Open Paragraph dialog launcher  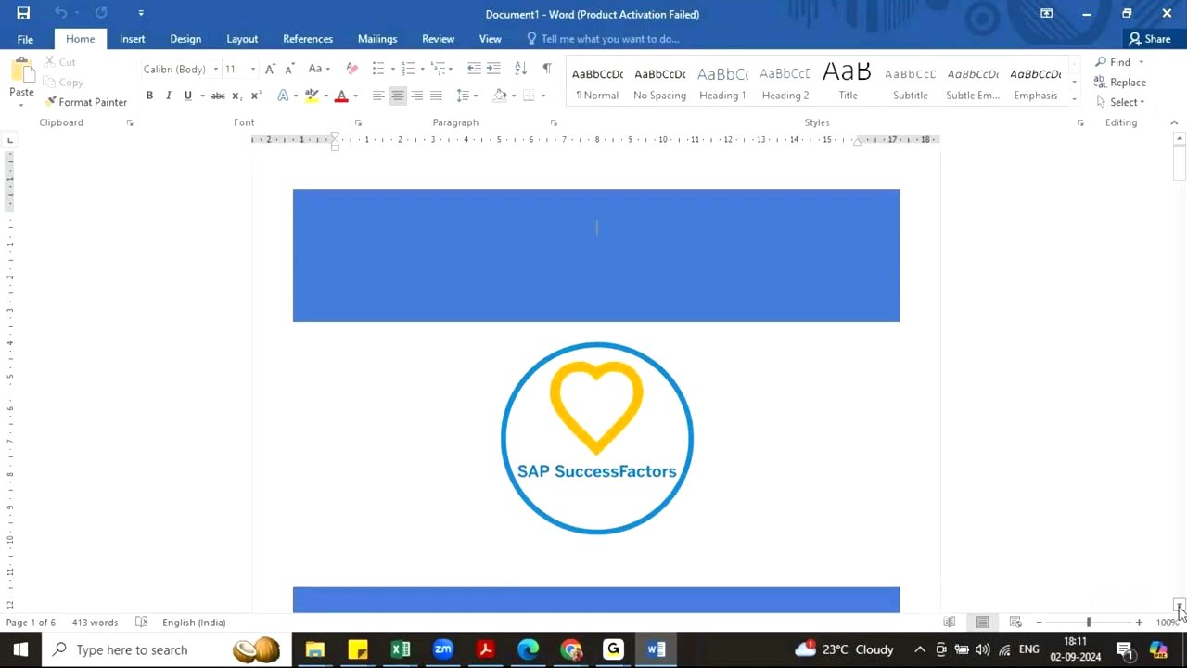coord(554,122)
